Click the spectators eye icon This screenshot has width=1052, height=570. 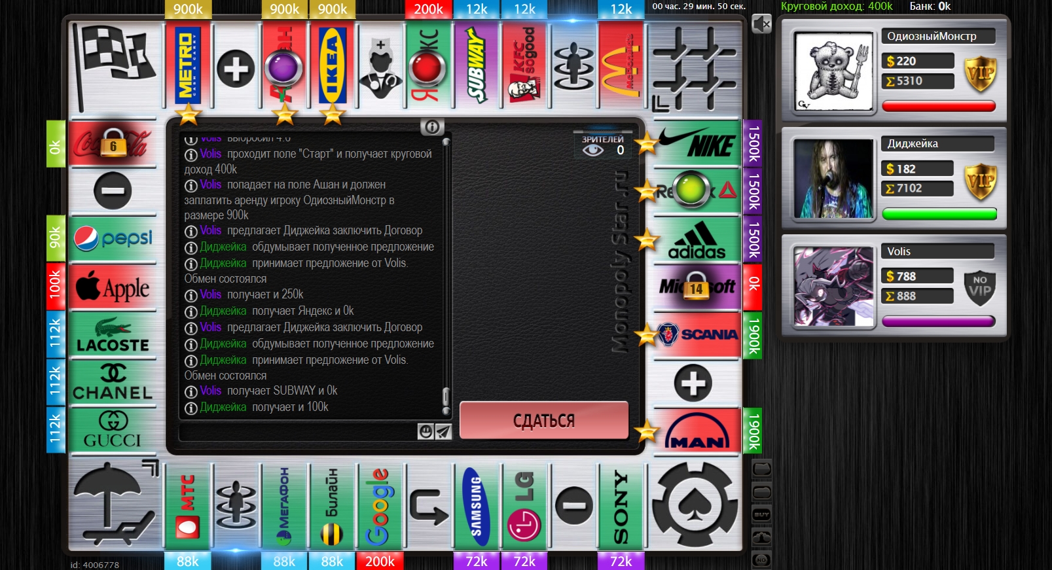pos(593,150)
